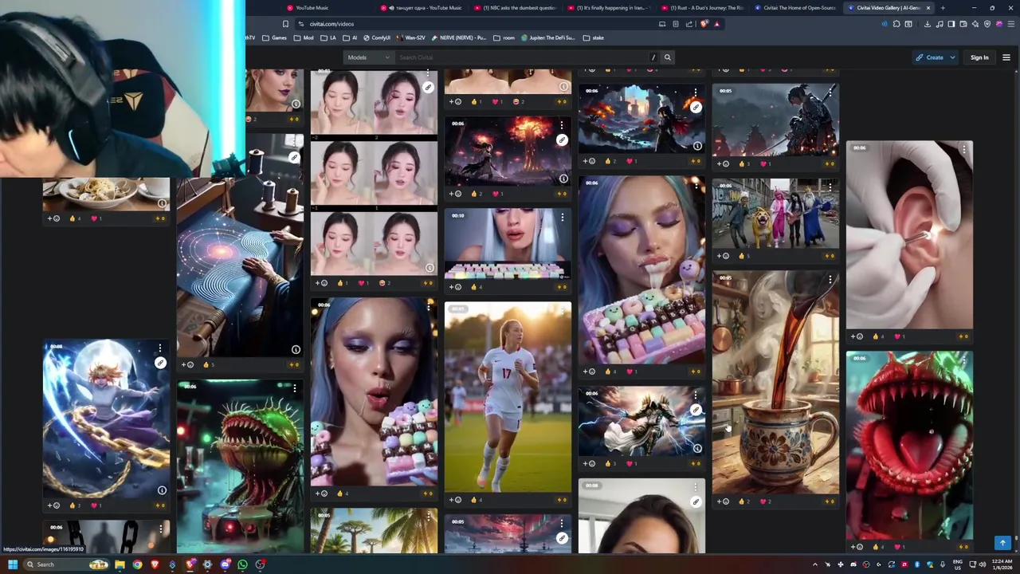
Task: Open three-dot menu on green flytrap monster card
Action: point(294,388)
